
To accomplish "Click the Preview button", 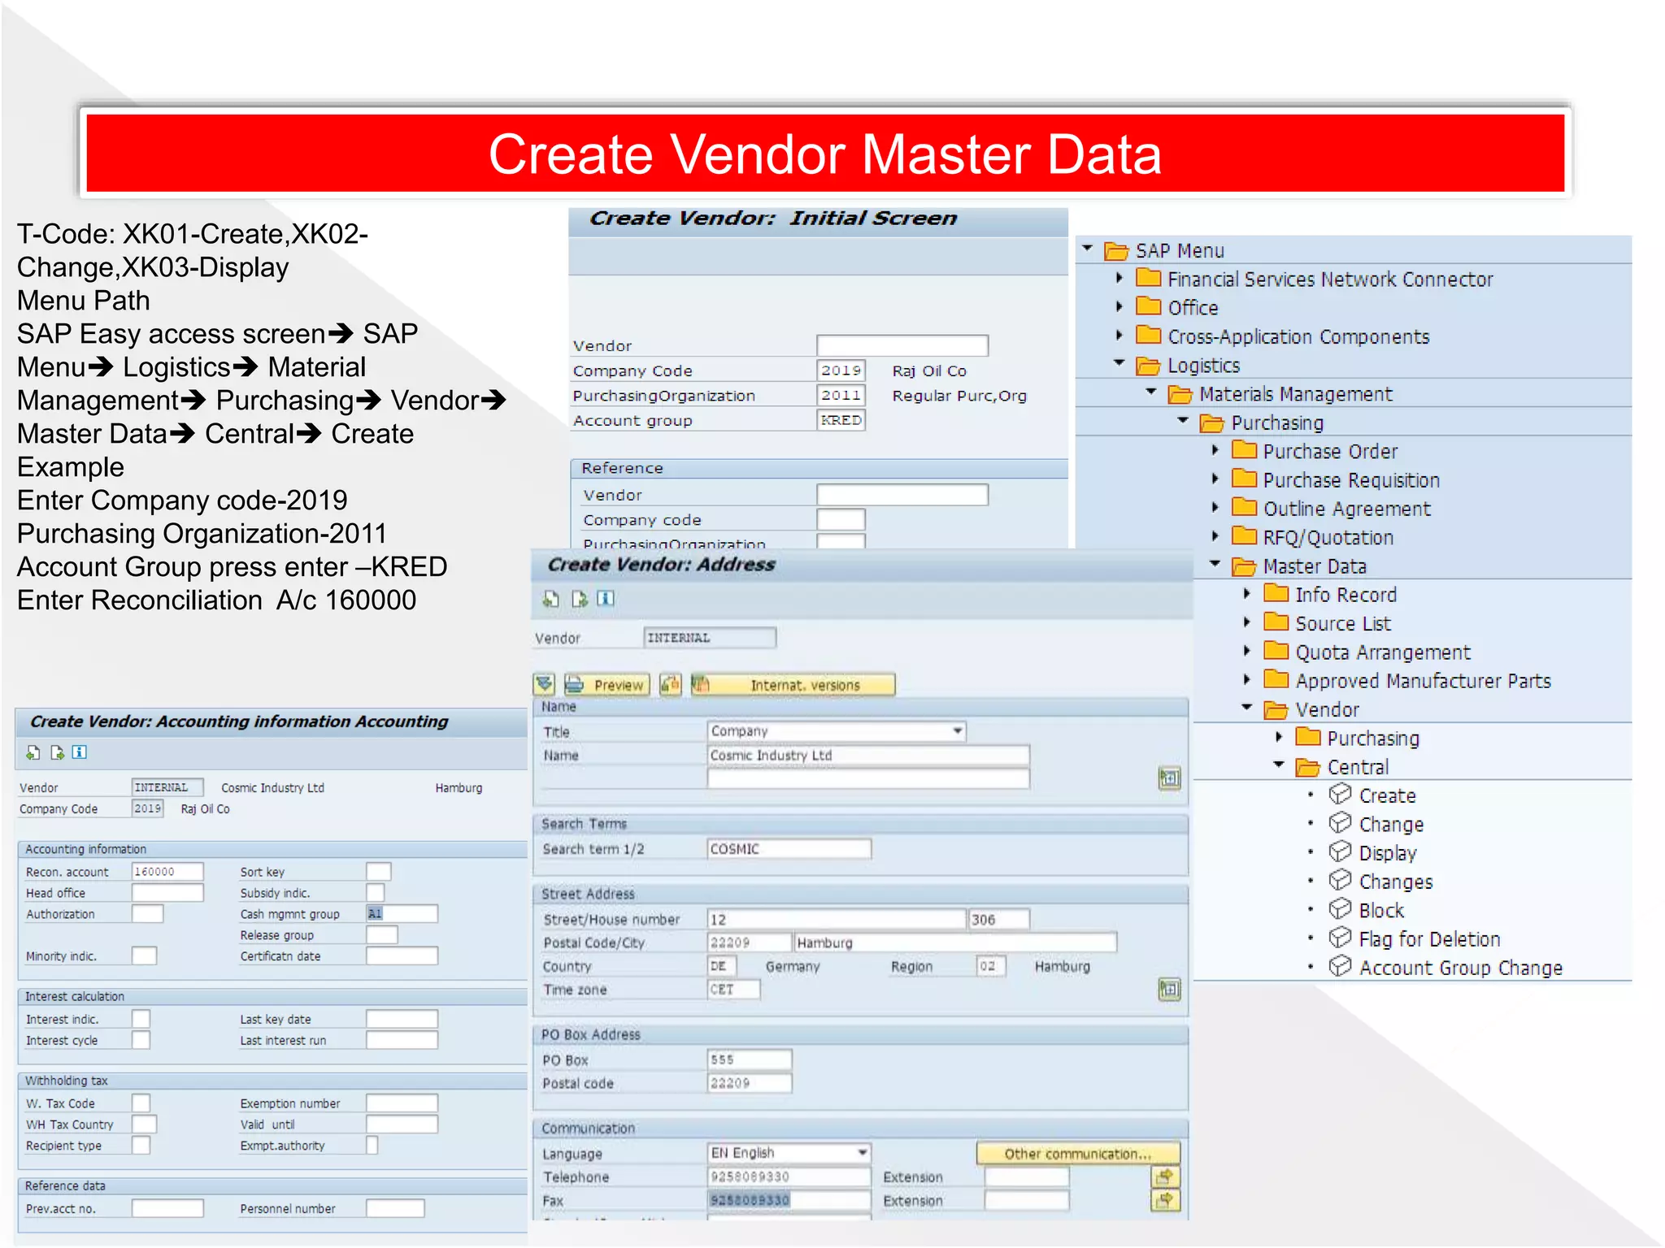I will coord(607,685).
